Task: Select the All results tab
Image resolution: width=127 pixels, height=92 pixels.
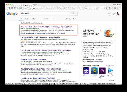Action: click(21, 19)
